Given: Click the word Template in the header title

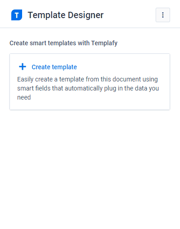Looking at the screenshot, I should pos(46,15).
